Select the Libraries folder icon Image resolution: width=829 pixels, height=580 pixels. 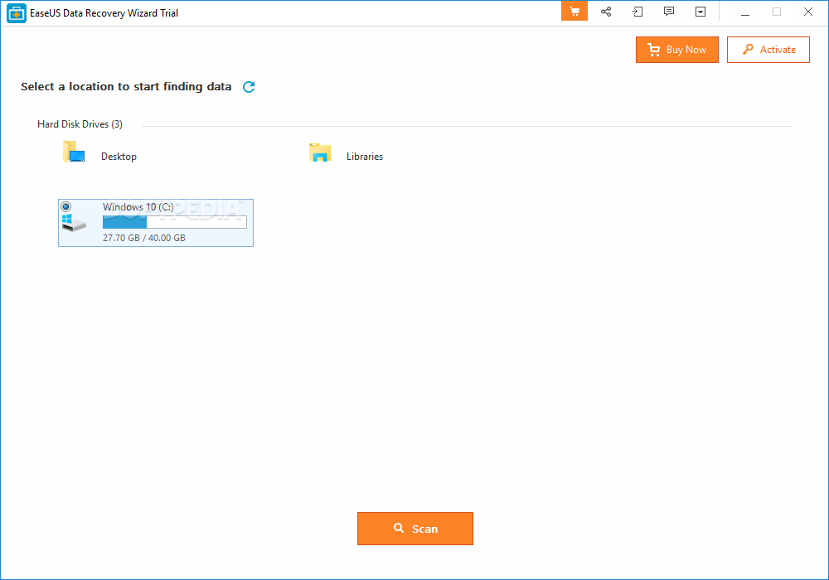[320, 152]
